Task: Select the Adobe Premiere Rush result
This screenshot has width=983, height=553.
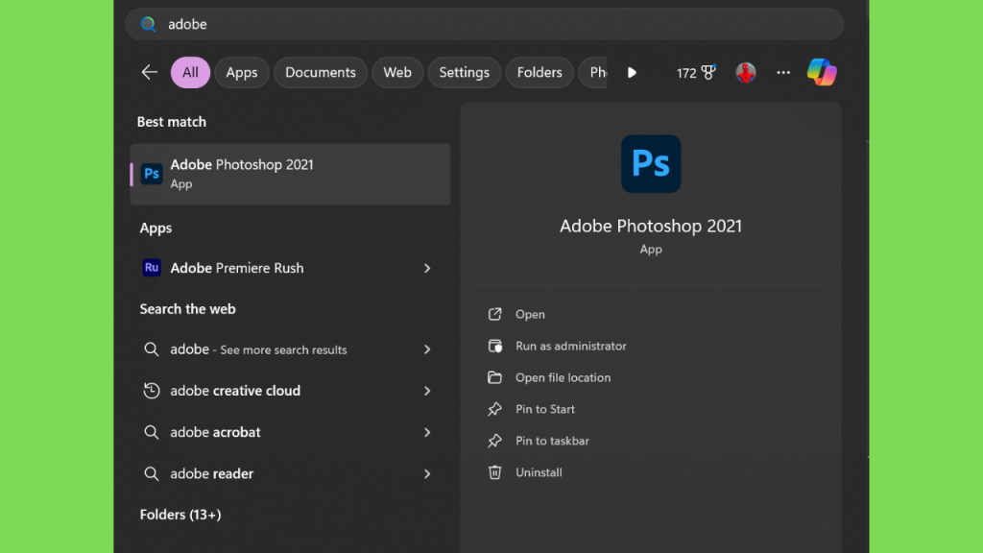Action: [290, 269]
